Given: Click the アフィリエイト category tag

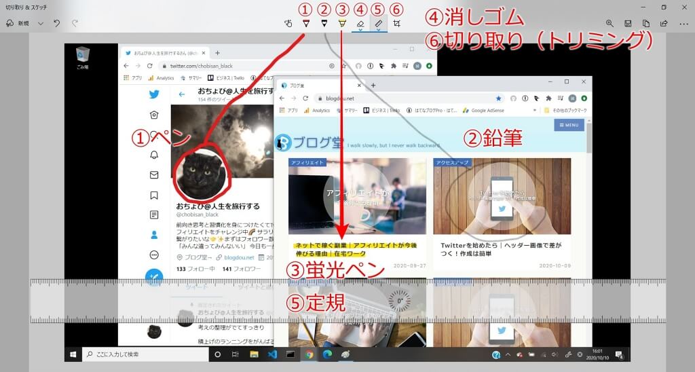Looking at the screenshot, I should click(x=307, y=162).
